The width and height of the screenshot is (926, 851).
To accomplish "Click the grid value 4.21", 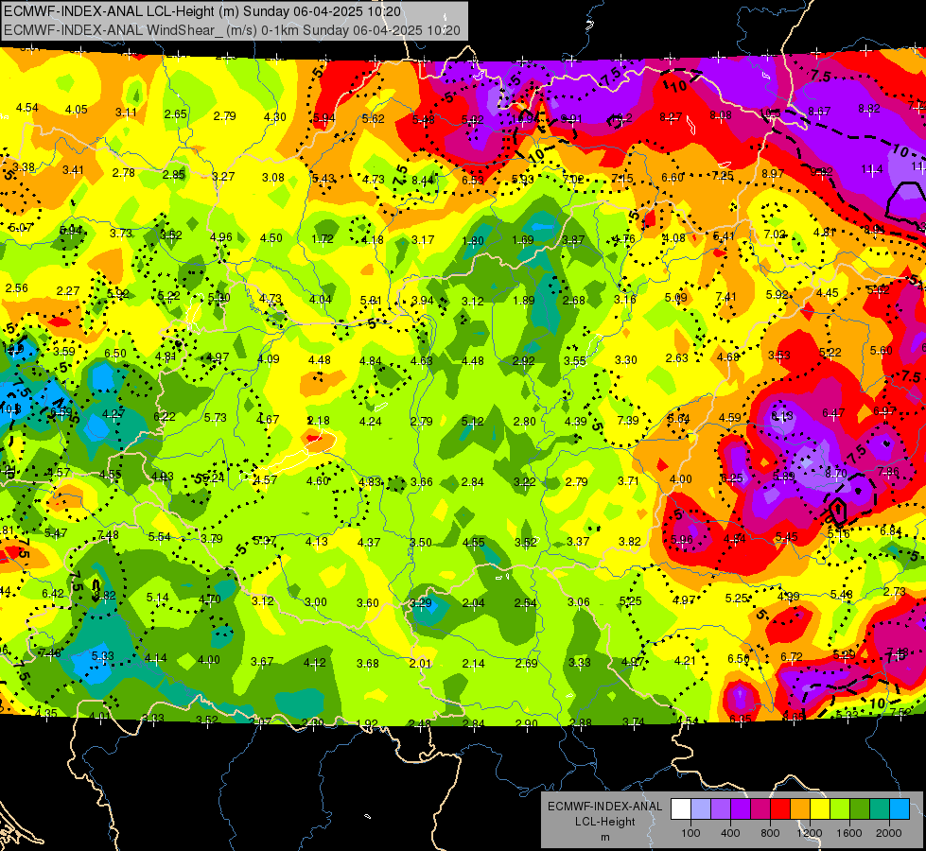I will pyautogui.click(x=685, y=660).
